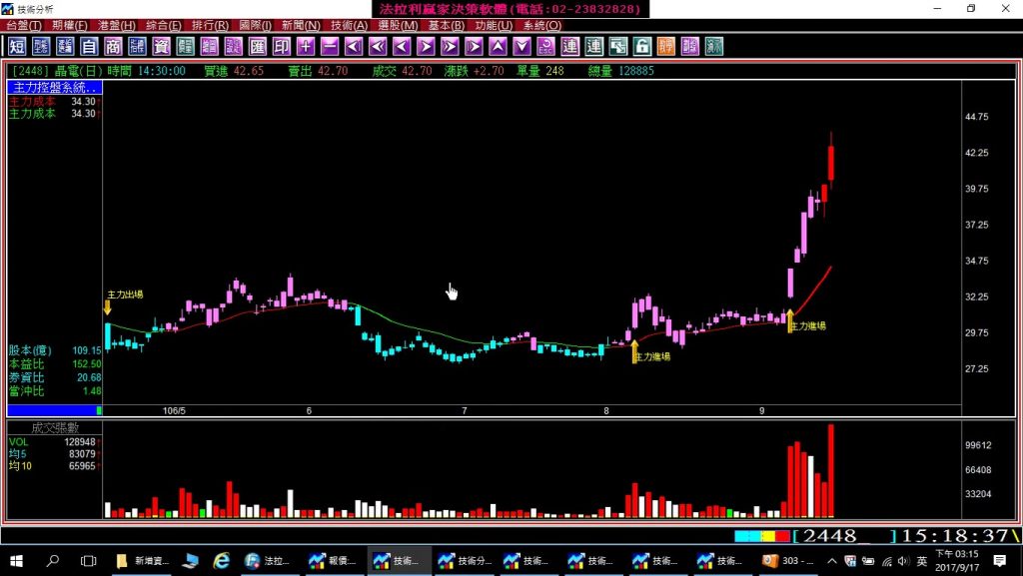The image size is (1023, 576).
Task: Click the 印 (print) toolbar icon
Action: (282, 46)
